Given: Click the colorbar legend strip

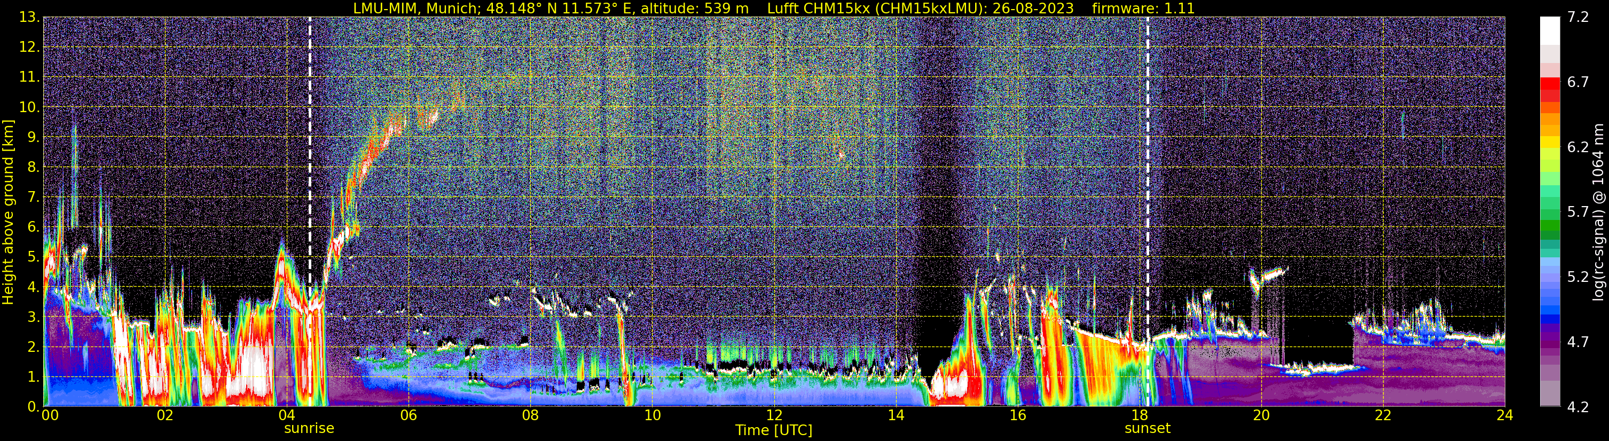Looking at the screenshot, I should pos(1549,212).
